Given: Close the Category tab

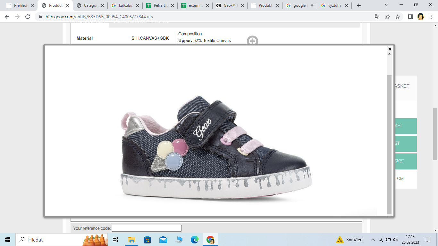Looking at the screenshot, I should (x=103, y=5).
